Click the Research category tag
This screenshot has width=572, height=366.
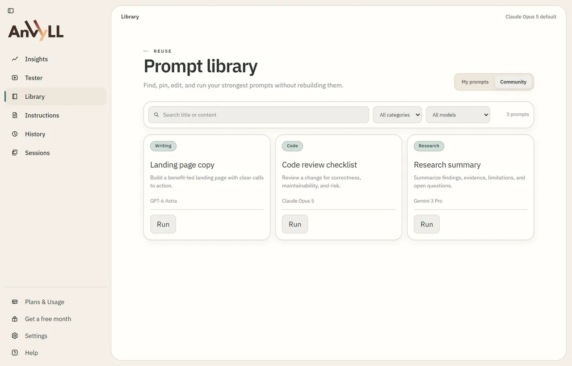(429, 146)
